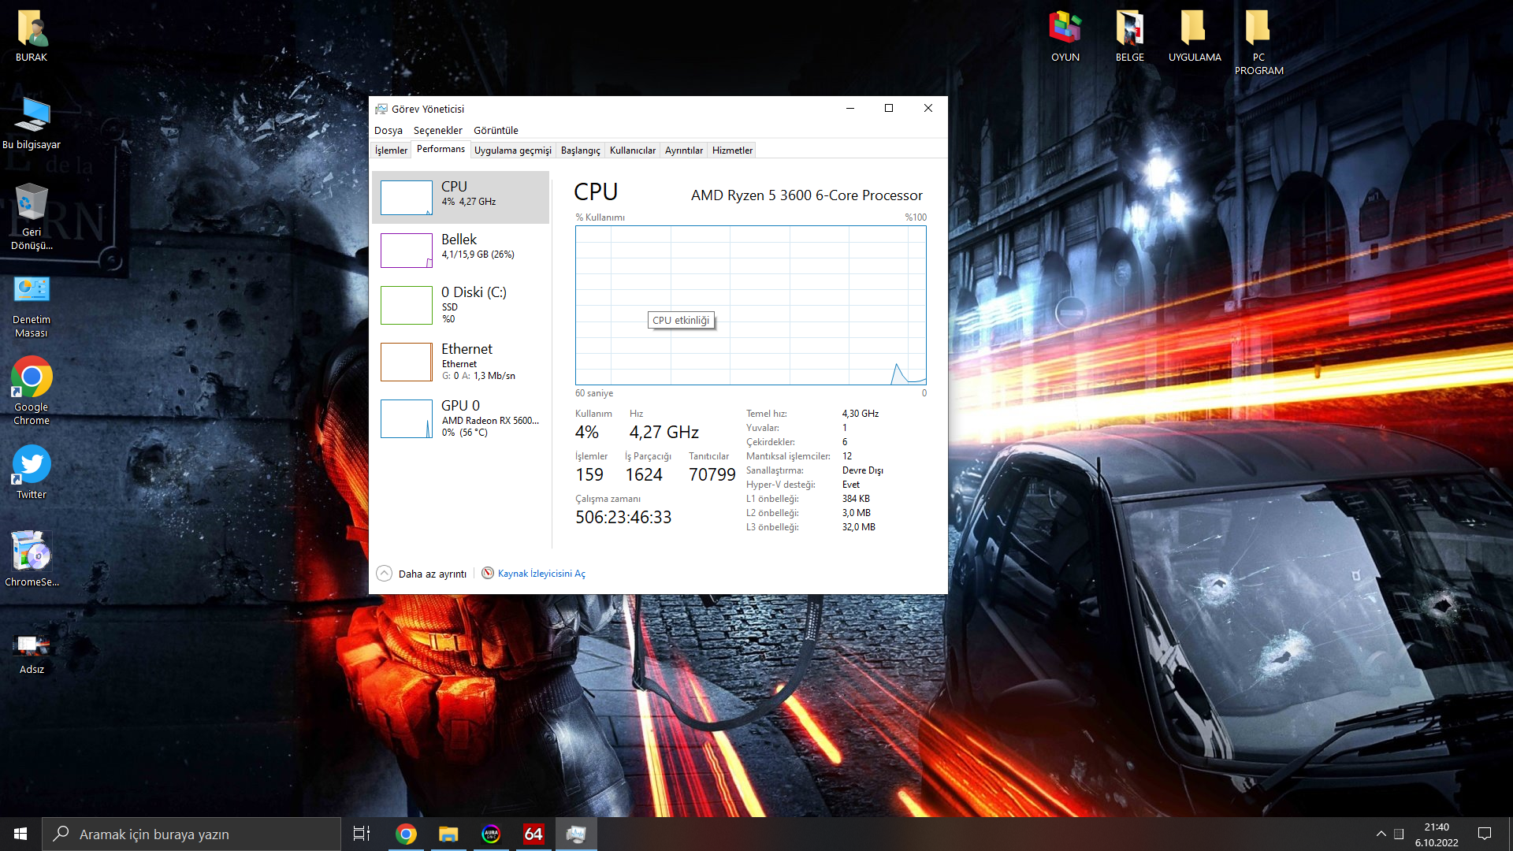Show hidden system tray icons chevron

[x=1381, y=834]
